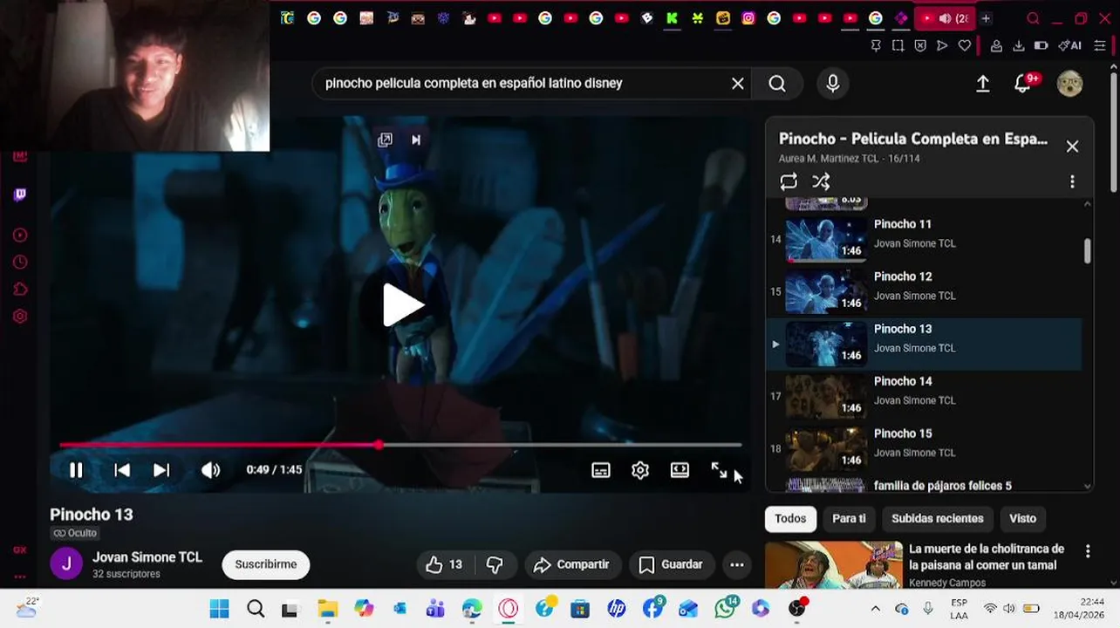The image size is (1120, 628).
Task: Subscribe with the Suscribirme button
Action: [266, 564]
